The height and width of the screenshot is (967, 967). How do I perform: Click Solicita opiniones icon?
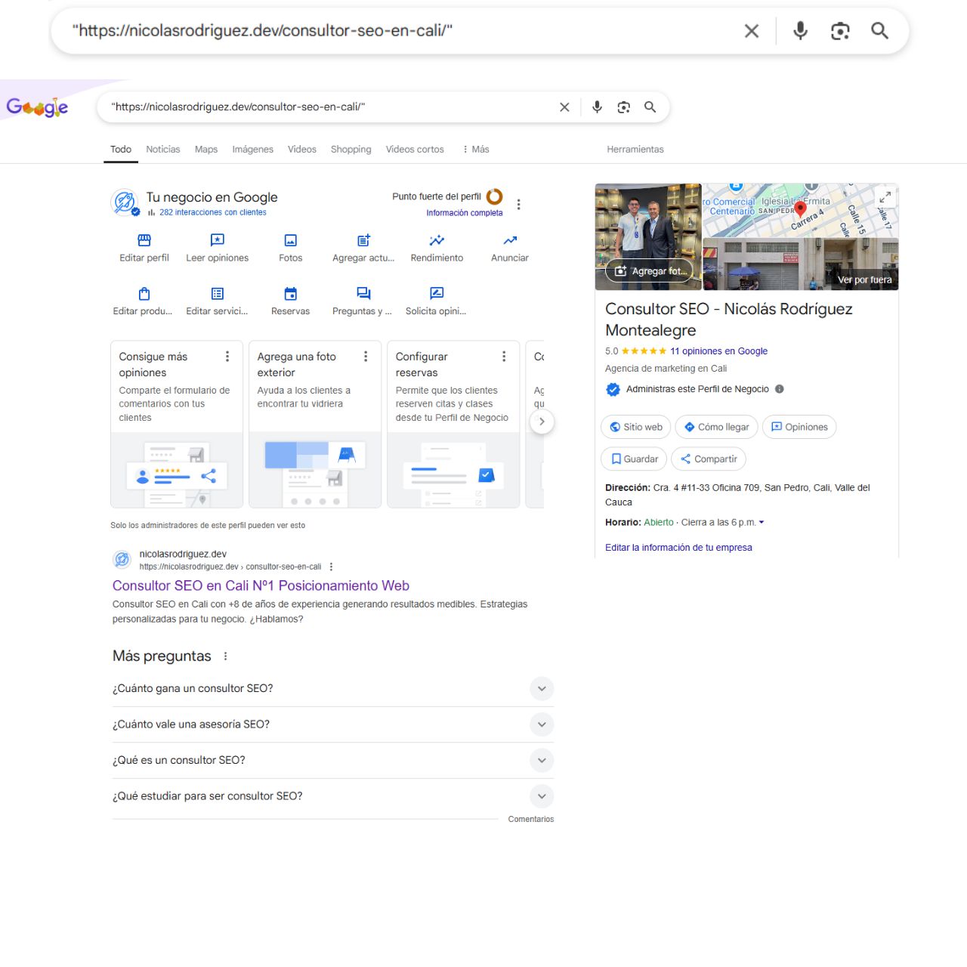(437, 293)
